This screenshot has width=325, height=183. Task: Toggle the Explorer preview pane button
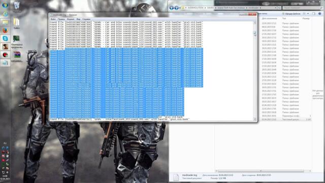coord(314,14)
